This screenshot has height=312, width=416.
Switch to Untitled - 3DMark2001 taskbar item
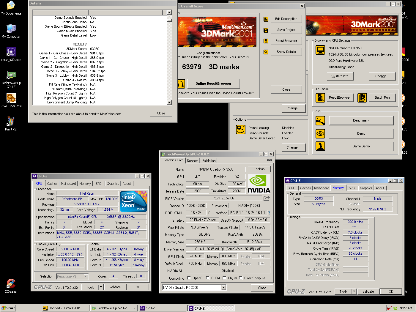pyautogui.click(x=65, y=308)
